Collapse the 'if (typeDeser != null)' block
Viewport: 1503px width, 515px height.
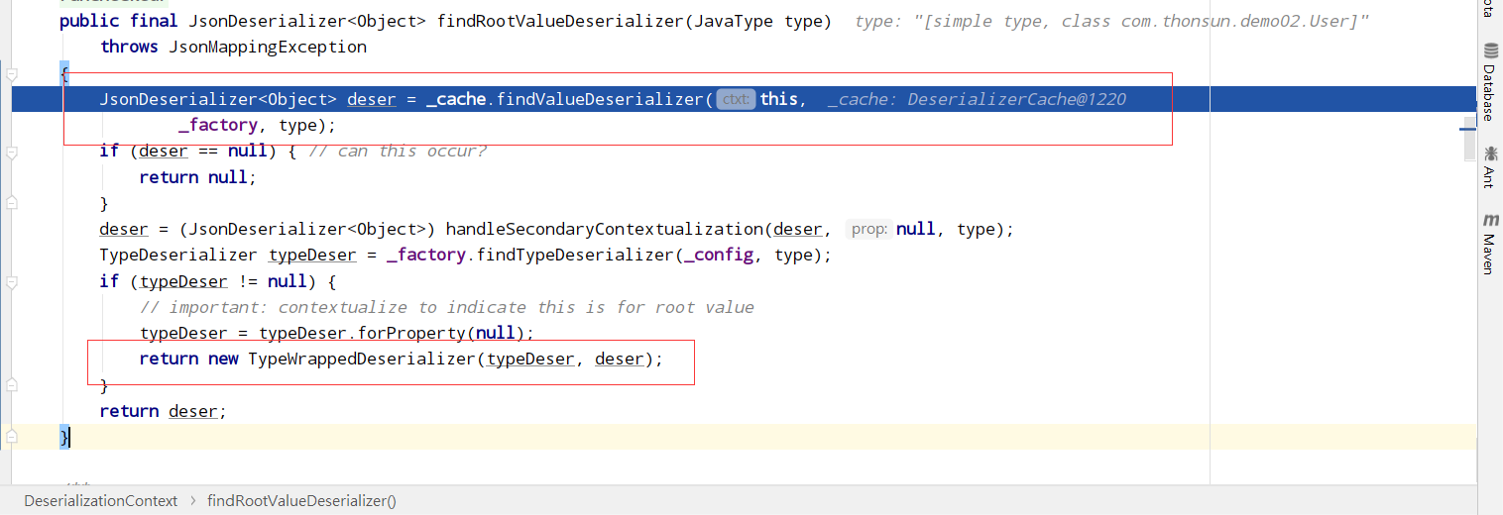(x=11, y=281)
